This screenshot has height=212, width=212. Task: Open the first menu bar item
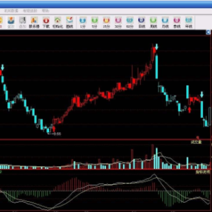coord(11,11)
